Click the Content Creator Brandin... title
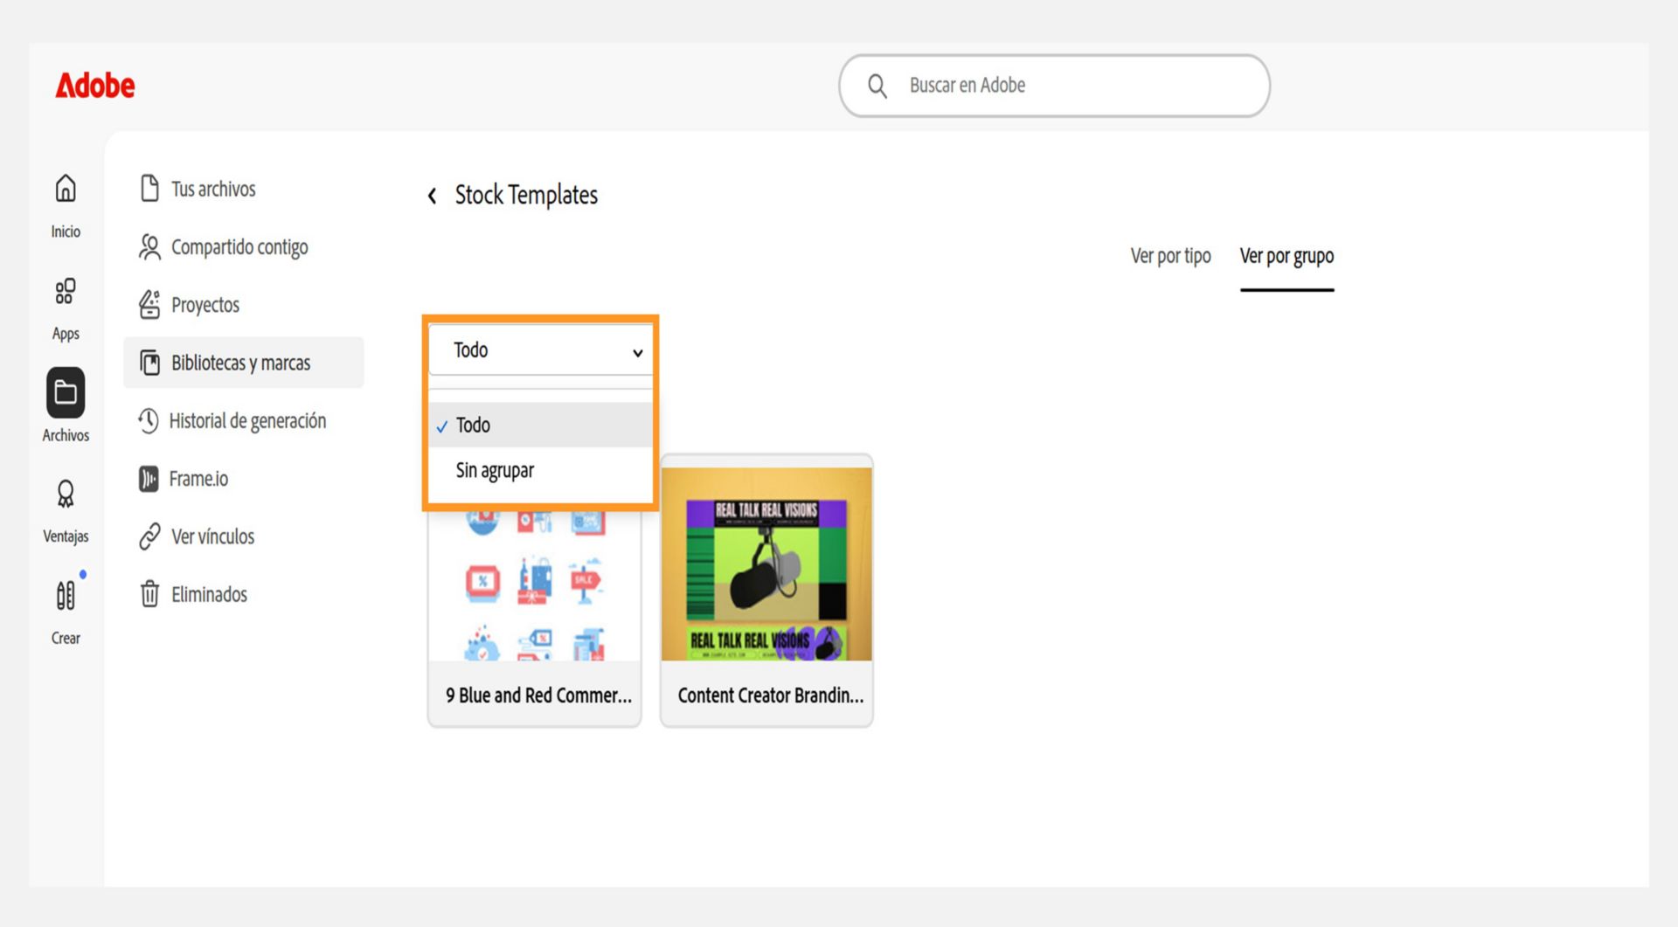This screenshot has height=927, width=1678. coord(770,695)
